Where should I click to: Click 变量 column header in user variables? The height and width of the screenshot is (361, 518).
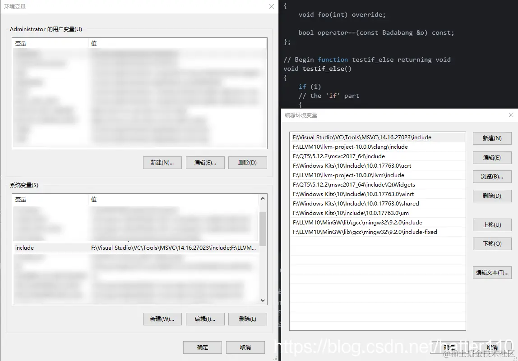pos(50,43)
